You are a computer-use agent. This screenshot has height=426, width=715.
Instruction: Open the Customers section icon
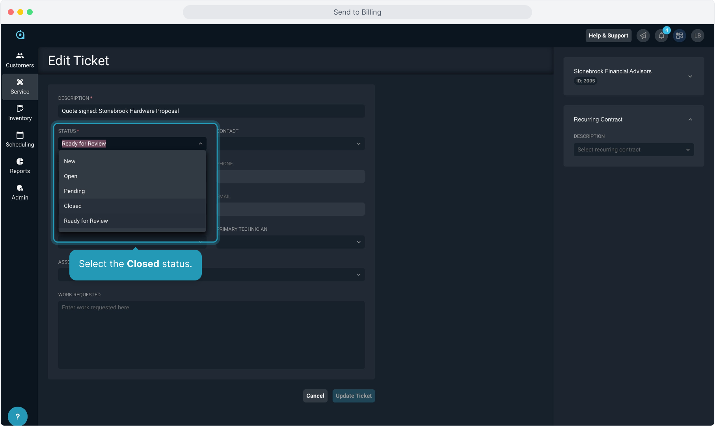coord(20,56)
